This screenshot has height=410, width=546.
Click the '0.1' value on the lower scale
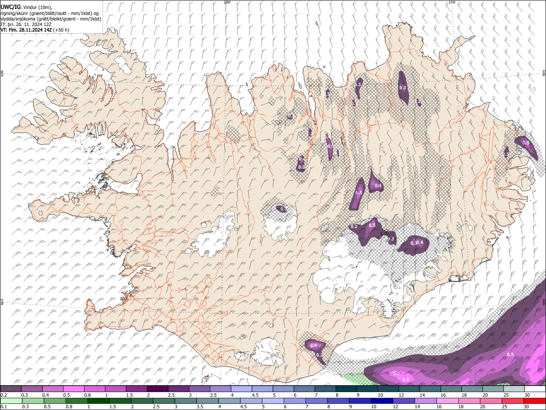click(3, 407)
